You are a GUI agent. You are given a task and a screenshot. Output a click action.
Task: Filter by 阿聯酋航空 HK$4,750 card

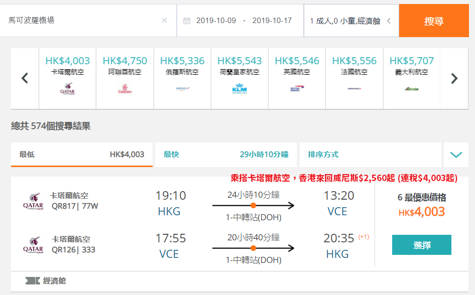pyautogui.click(x=125, y=78)
